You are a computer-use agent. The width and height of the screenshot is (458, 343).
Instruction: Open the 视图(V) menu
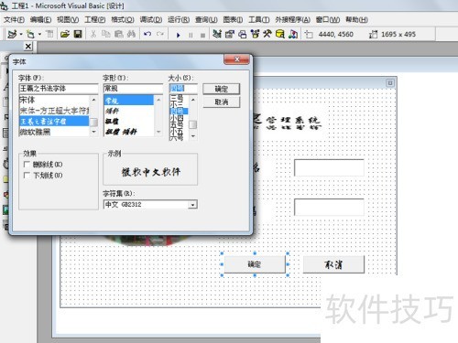[68, 20]
